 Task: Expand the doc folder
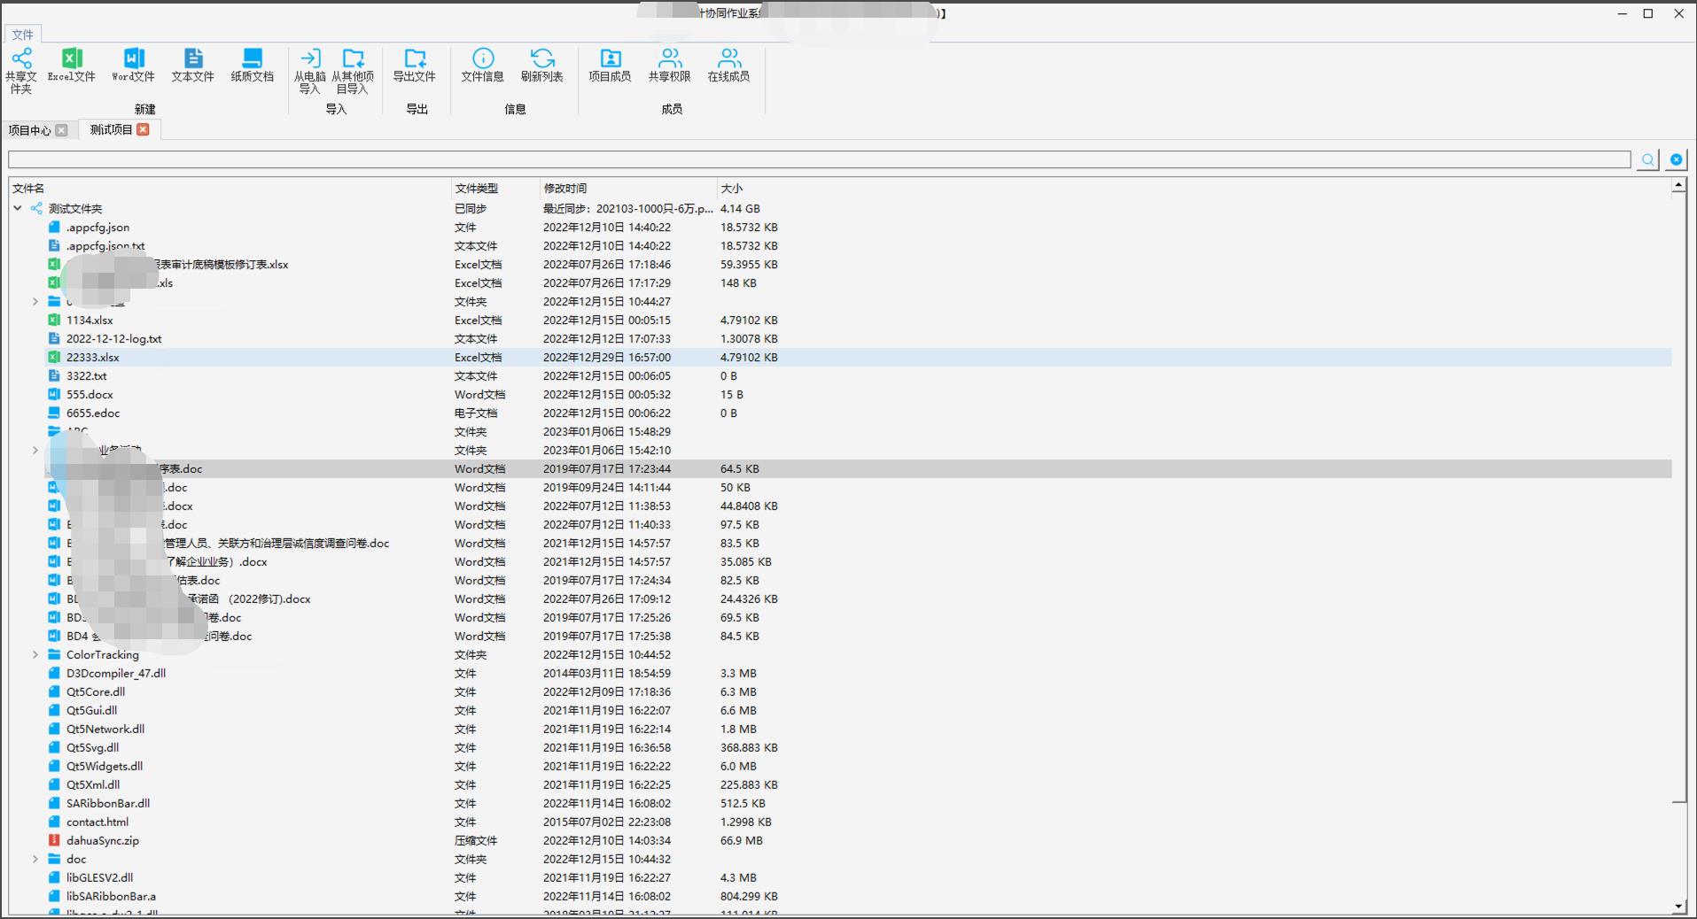pos(35,859)
